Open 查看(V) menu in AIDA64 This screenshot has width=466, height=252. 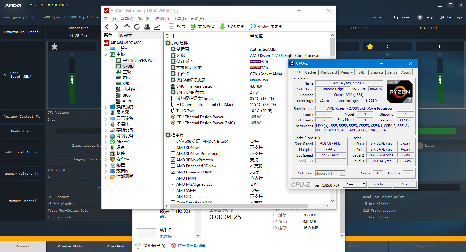point(127,18)
